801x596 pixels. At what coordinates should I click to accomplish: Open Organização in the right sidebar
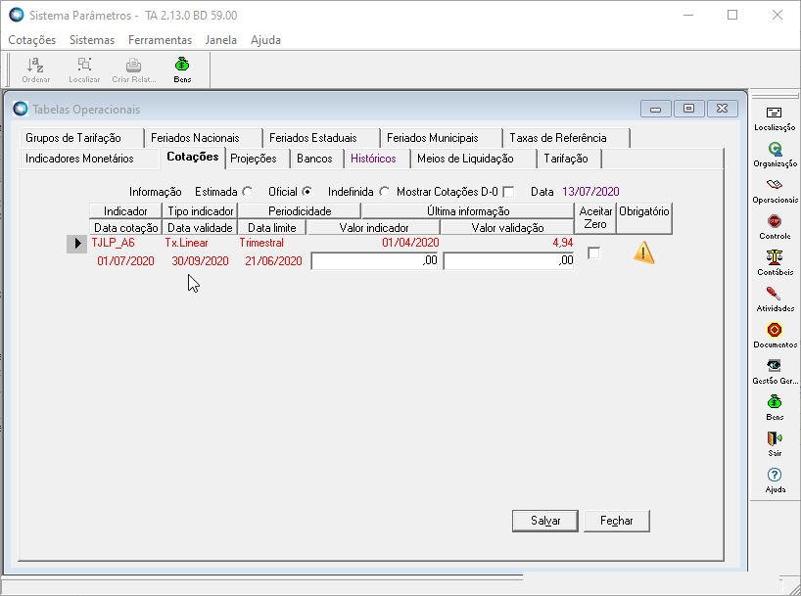775,155
